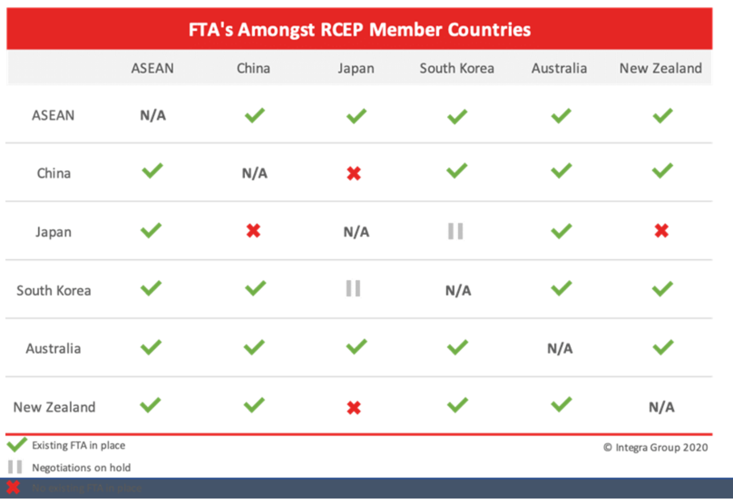Screen dimensions: 733x499
Task: Select the ASEAN column header
Action: coord(152,68)
